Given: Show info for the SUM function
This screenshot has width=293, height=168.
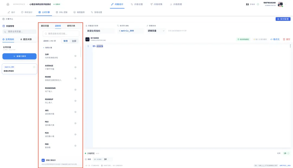Looking at the screenshot, I should pos(75,56).
